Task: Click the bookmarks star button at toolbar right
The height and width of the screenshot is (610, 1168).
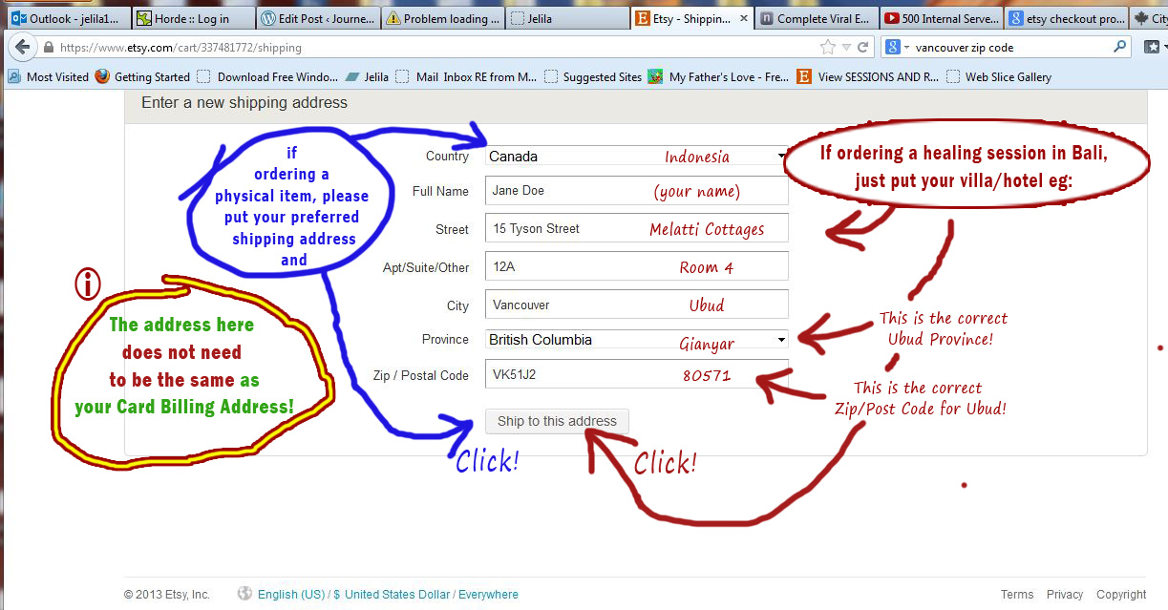Action: (1153, 47)
